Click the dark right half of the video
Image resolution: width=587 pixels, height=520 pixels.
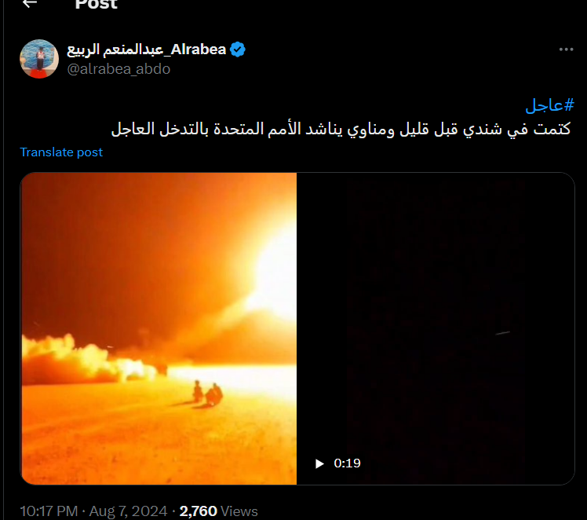[x=436, y=328]
